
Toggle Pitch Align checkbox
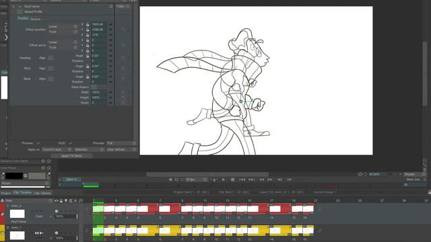51,69
